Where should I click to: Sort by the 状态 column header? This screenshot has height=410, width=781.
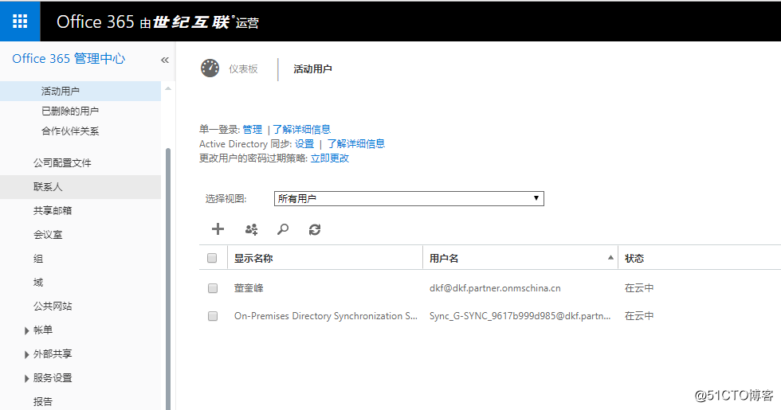(x=634, y=258)
